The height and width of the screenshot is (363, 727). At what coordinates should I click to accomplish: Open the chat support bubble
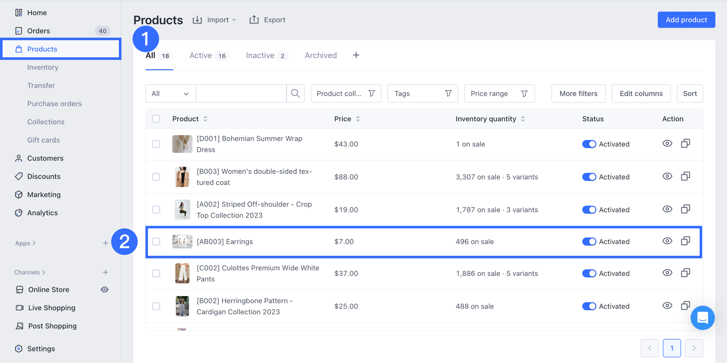coord(702,318)
